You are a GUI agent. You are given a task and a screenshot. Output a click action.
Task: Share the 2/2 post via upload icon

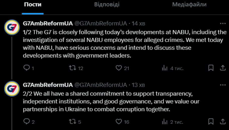coord(223,121)
